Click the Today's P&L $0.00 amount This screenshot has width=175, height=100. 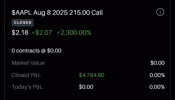86,87
